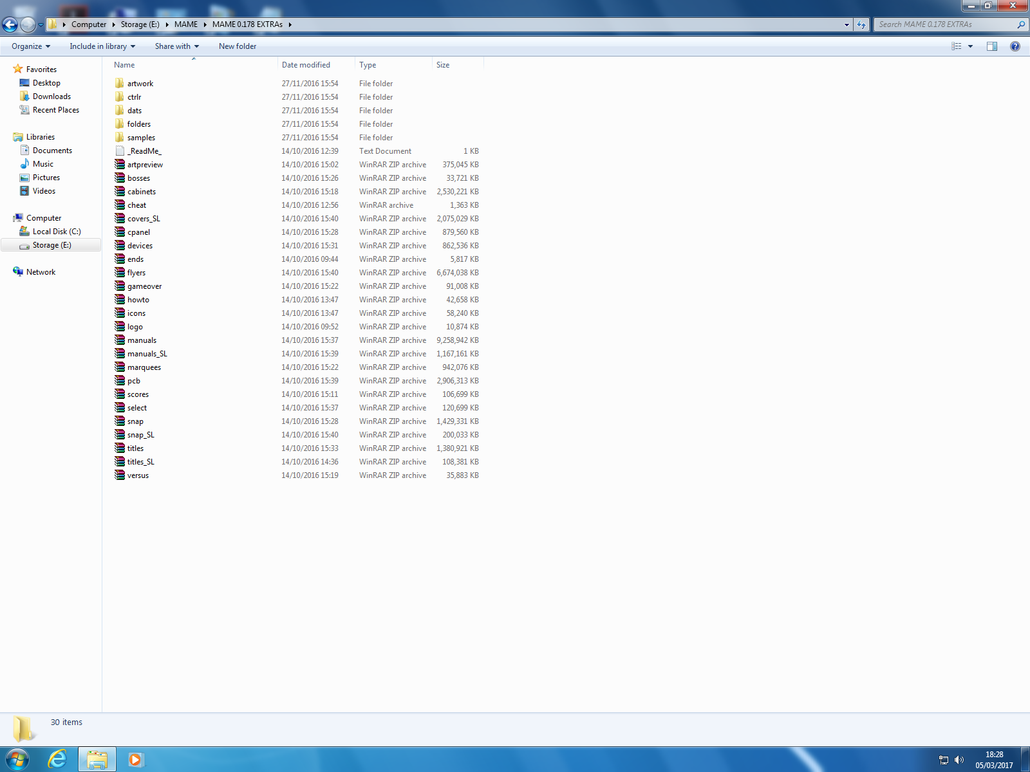Image resolution: width=1030 pixels, height=772 pixels.
Task: Open the Videos library
Action: click(x=44, y=191)
